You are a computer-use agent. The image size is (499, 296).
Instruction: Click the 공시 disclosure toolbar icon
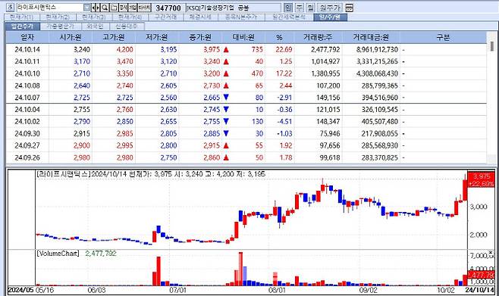123,8
